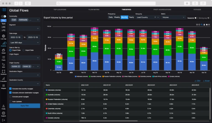This screenshot has width=212, height=123.
Task: Click the browser download icon
Action: (x=187, y=3)
